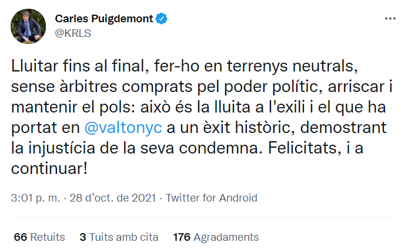View the 176 Agradaments list
The height and width of the screenshot is (249, 408).
coord(215,237)
